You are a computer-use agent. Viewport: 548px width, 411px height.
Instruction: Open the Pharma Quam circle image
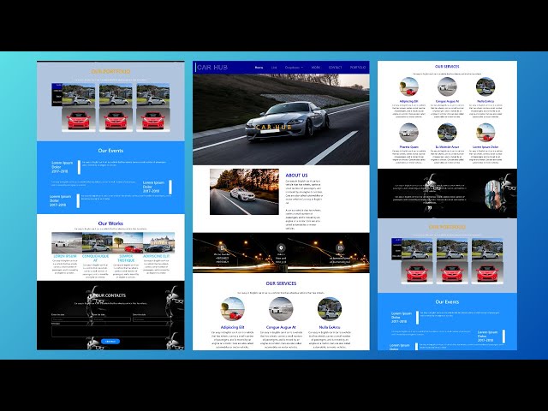tap(409, 133)
